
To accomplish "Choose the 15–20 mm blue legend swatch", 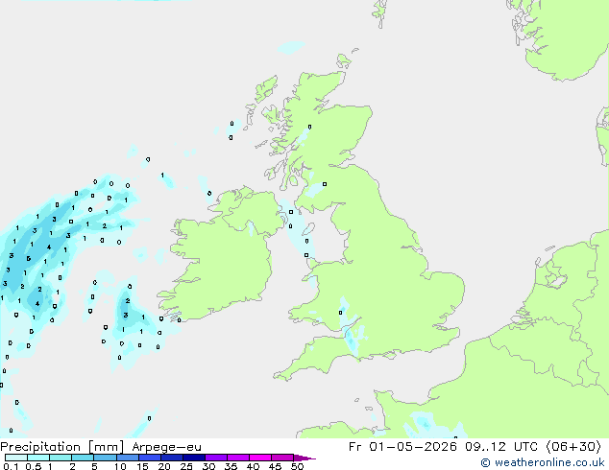I will (150, 458).
